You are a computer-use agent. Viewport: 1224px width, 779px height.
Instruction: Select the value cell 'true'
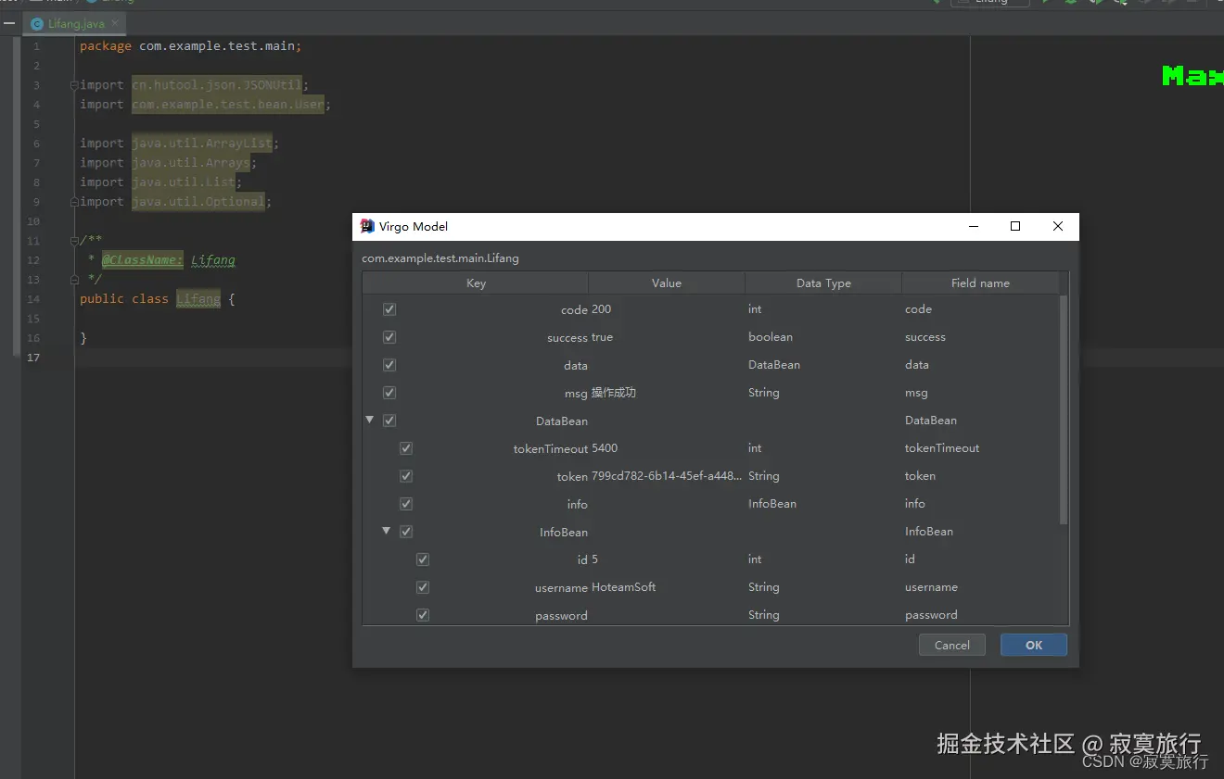coord(602,337)
